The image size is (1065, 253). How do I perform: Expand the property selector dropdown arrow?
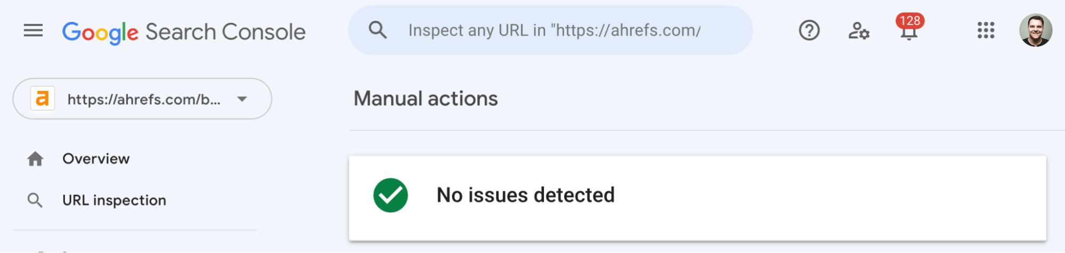(x=242, y=99)
